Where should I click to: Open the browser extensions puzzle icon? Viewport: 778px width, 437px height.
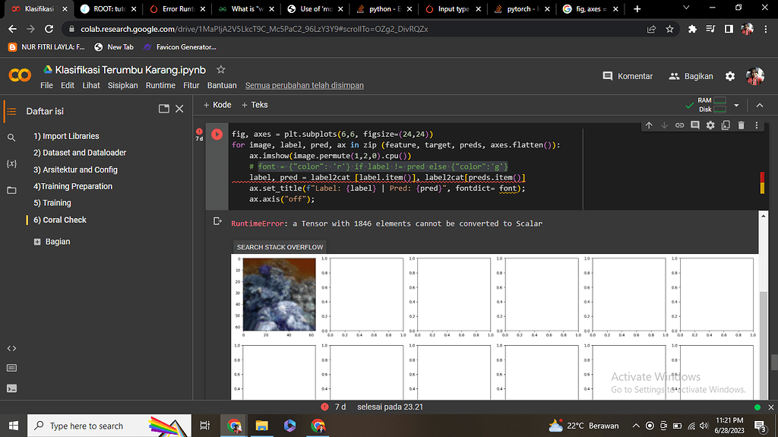[x=692, y=30]
